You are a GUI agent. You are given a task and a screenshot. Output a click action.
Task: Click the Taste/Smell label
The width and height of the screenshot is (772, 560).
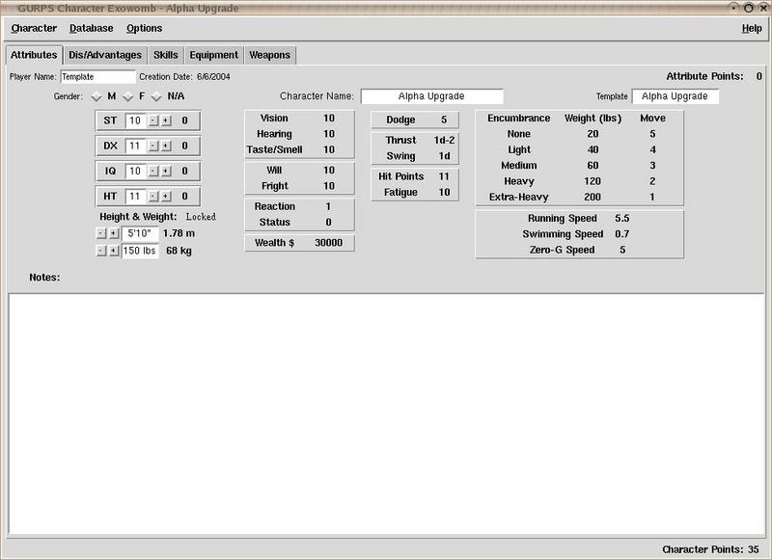[274, 150]
